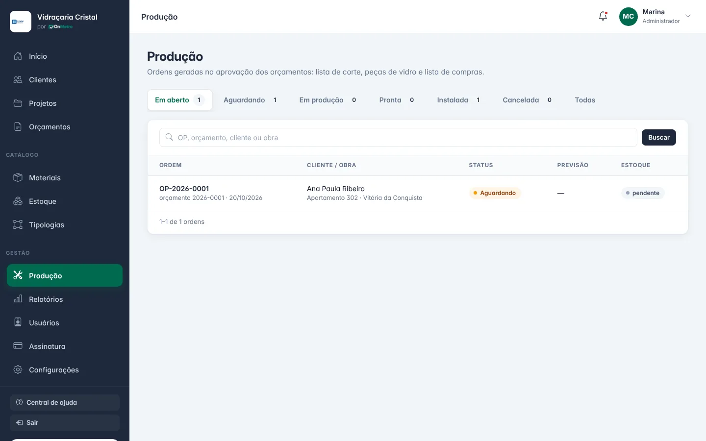
Task: Click the Produção tools icon
Action: point(18,275)
